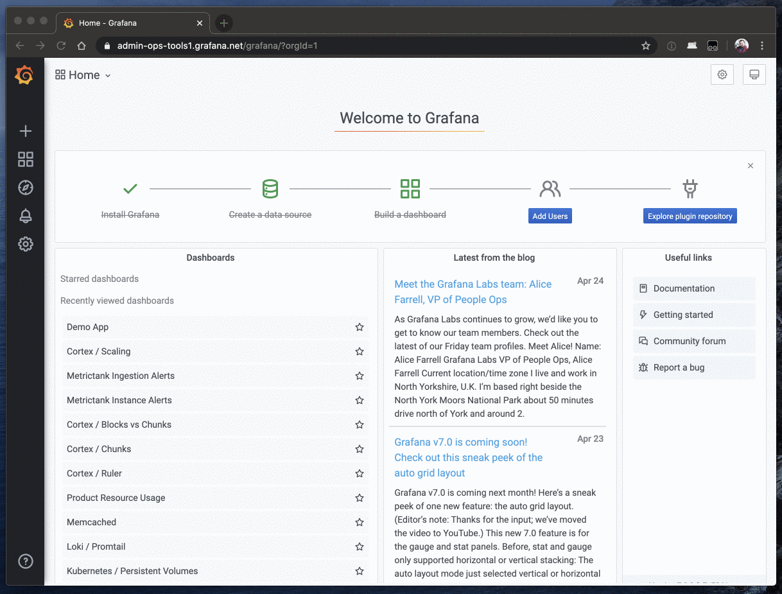782x594 pixels.
Task: Star the Cortex / Blocks vs Chunks dashboard
Action: (360, 424)
